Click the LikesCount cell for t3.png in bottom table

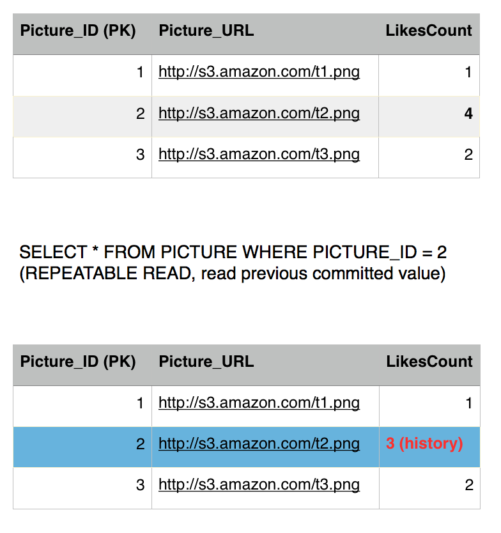coord(468,485)
